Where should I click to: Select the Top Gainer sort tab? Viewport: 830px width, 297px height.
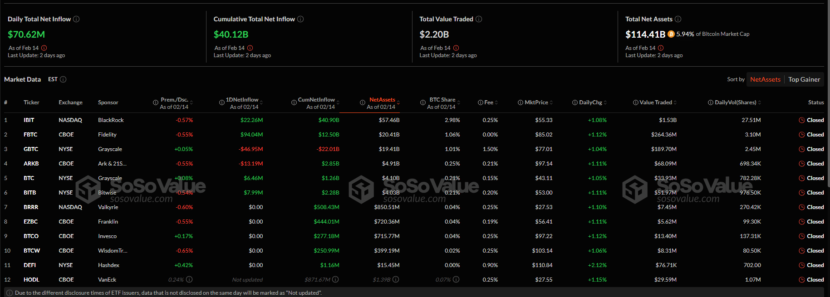click(x=804, y=79)
